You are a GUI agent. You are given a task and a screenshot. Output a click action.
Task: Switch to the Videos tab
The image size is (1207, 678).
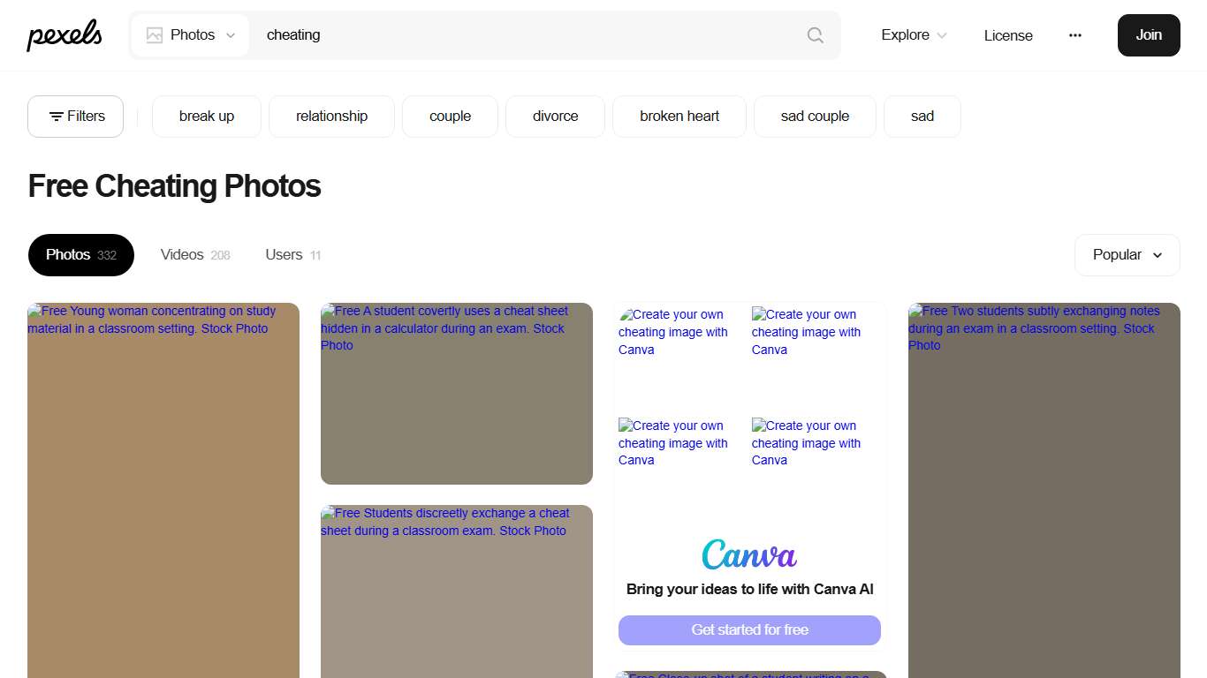pos(194,255)
